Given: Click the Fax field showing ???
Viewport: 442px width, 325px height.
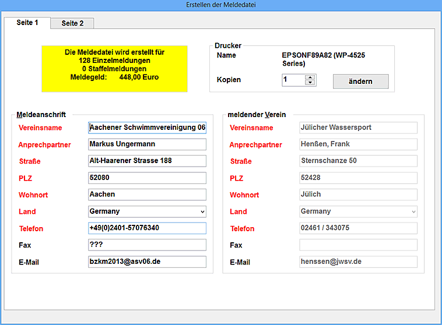Looking at the screenshot, I should (147, 245).
